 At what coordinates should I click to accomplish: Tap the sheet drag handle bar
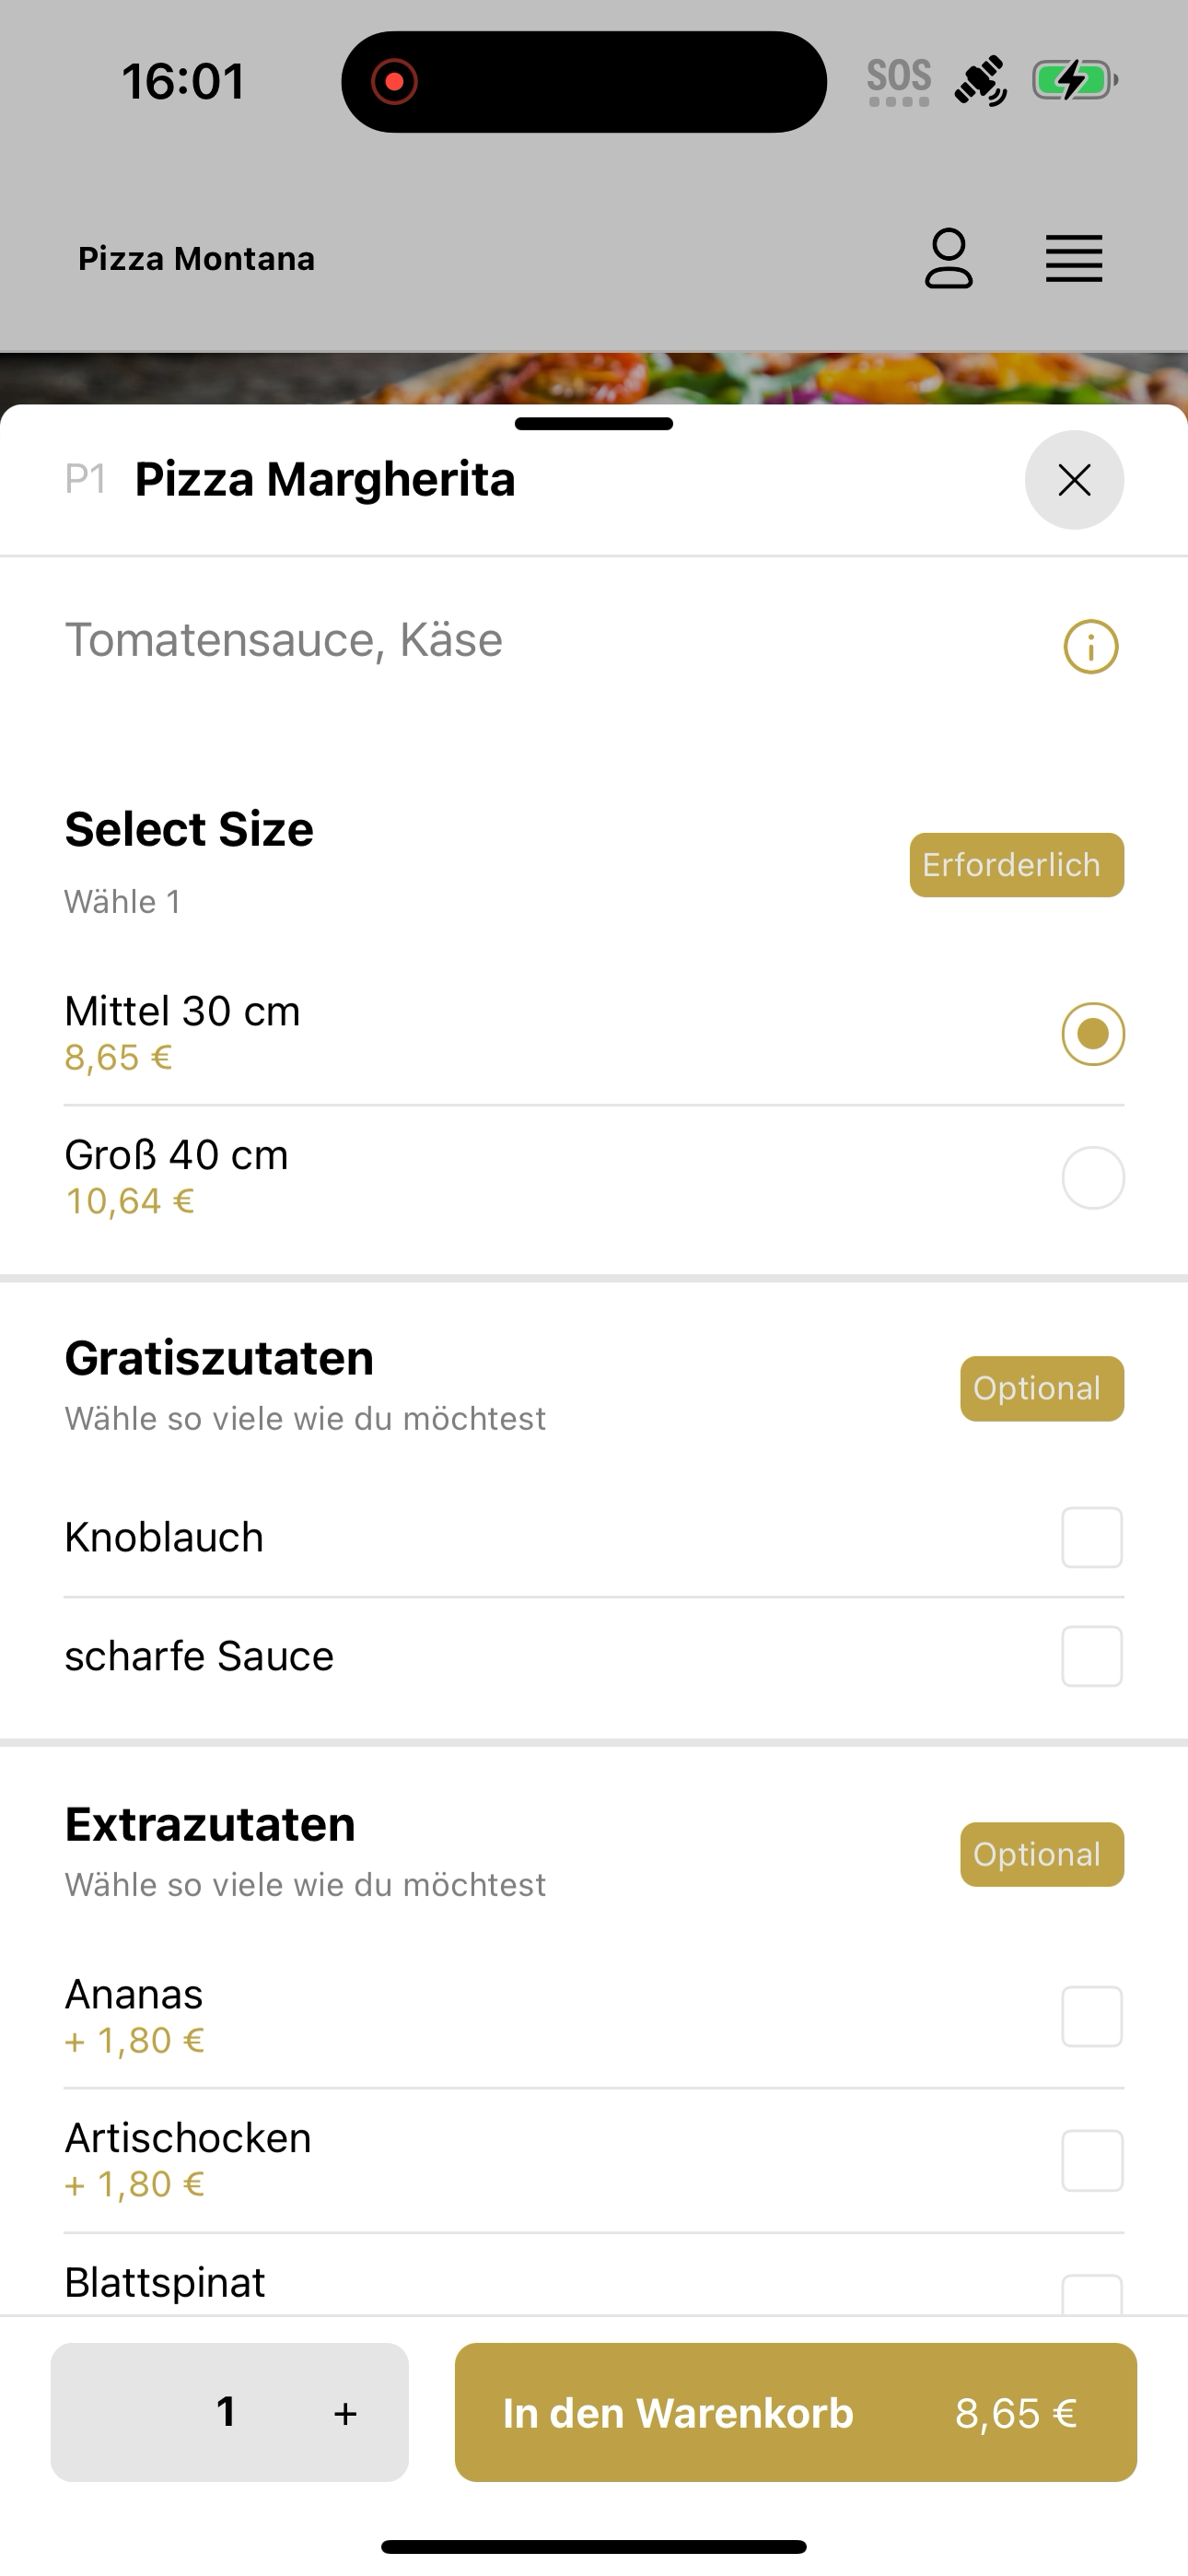[594, 424]
